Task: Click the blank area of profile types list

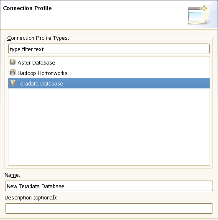Action: [109, 126]
